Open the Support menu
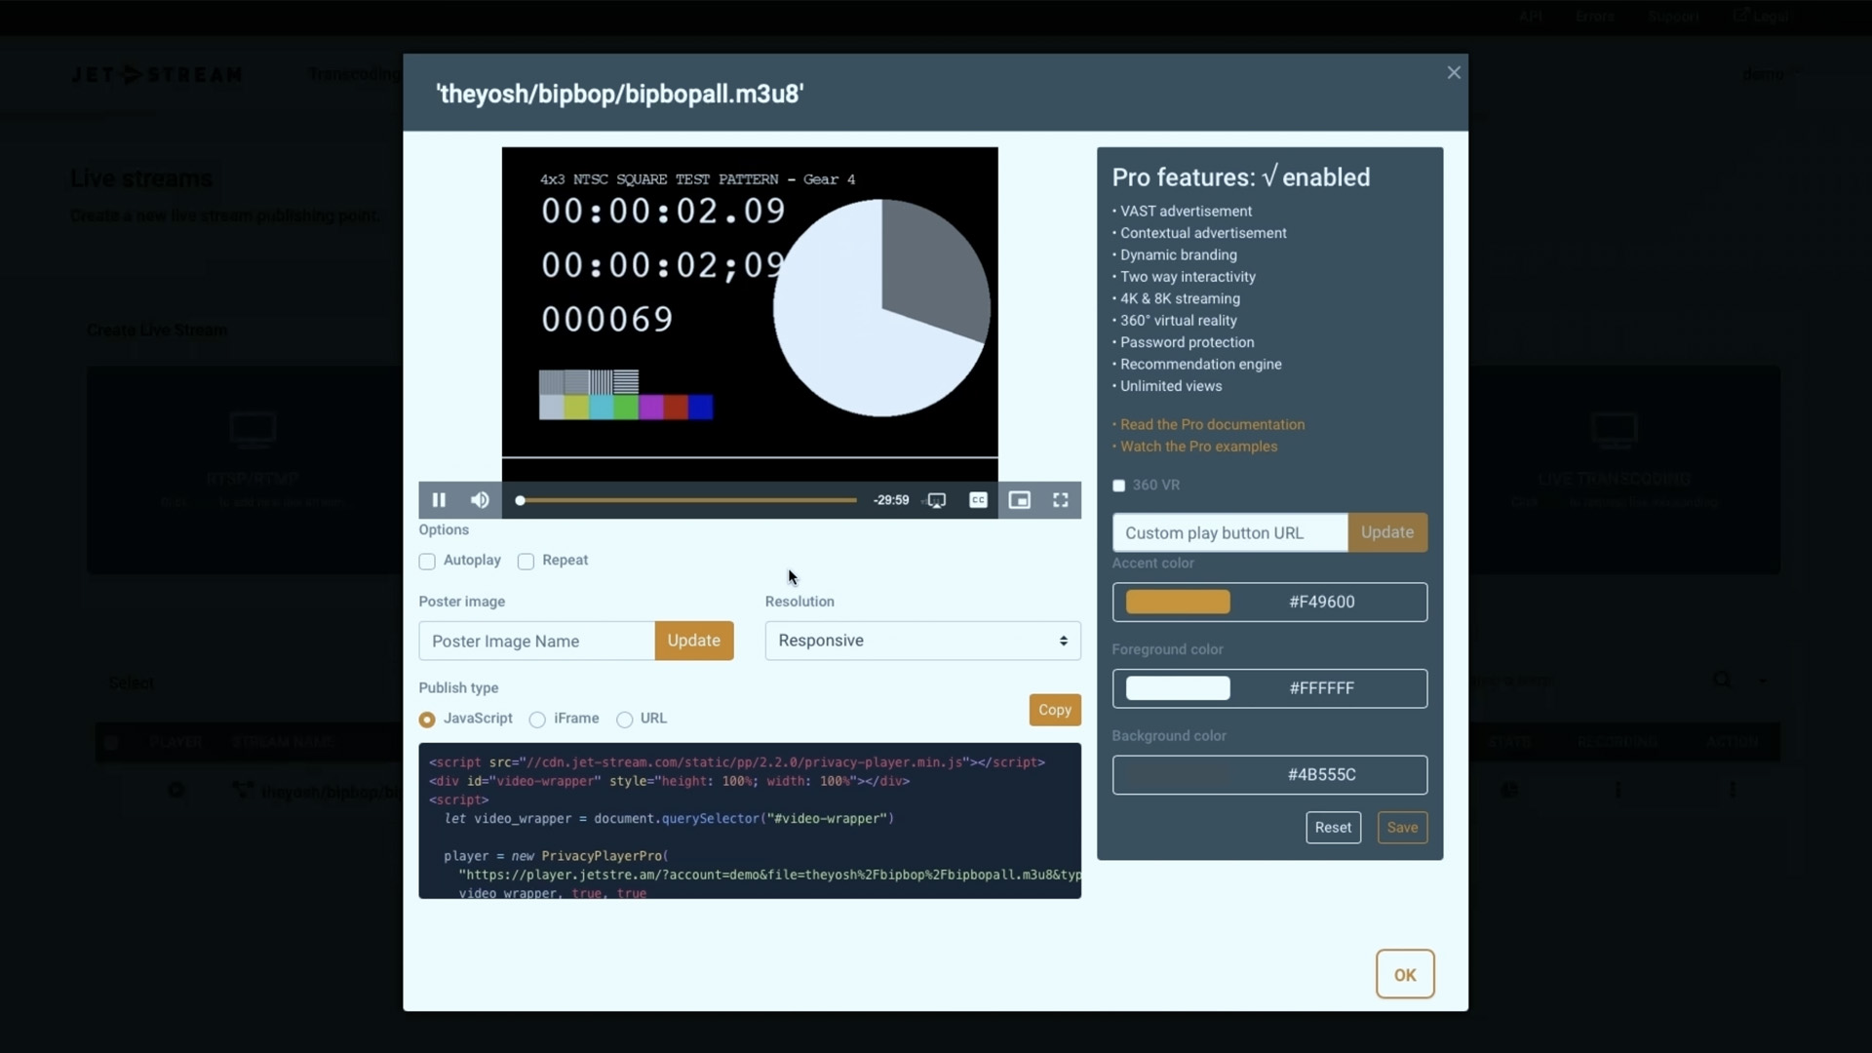1872x1053 pixels. tap(1673, 16)
